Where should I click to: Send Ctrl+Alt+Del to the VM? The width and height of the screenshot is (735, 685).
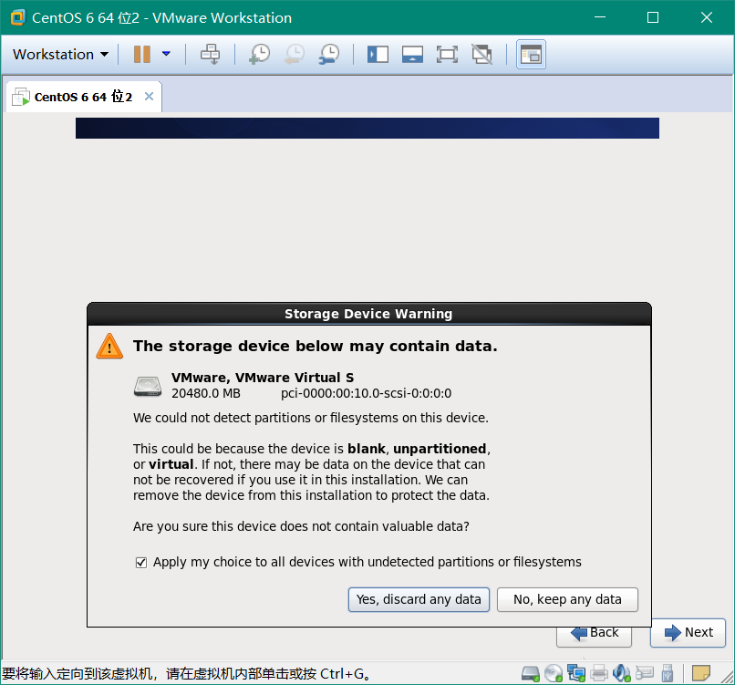[x=210, y=55]
